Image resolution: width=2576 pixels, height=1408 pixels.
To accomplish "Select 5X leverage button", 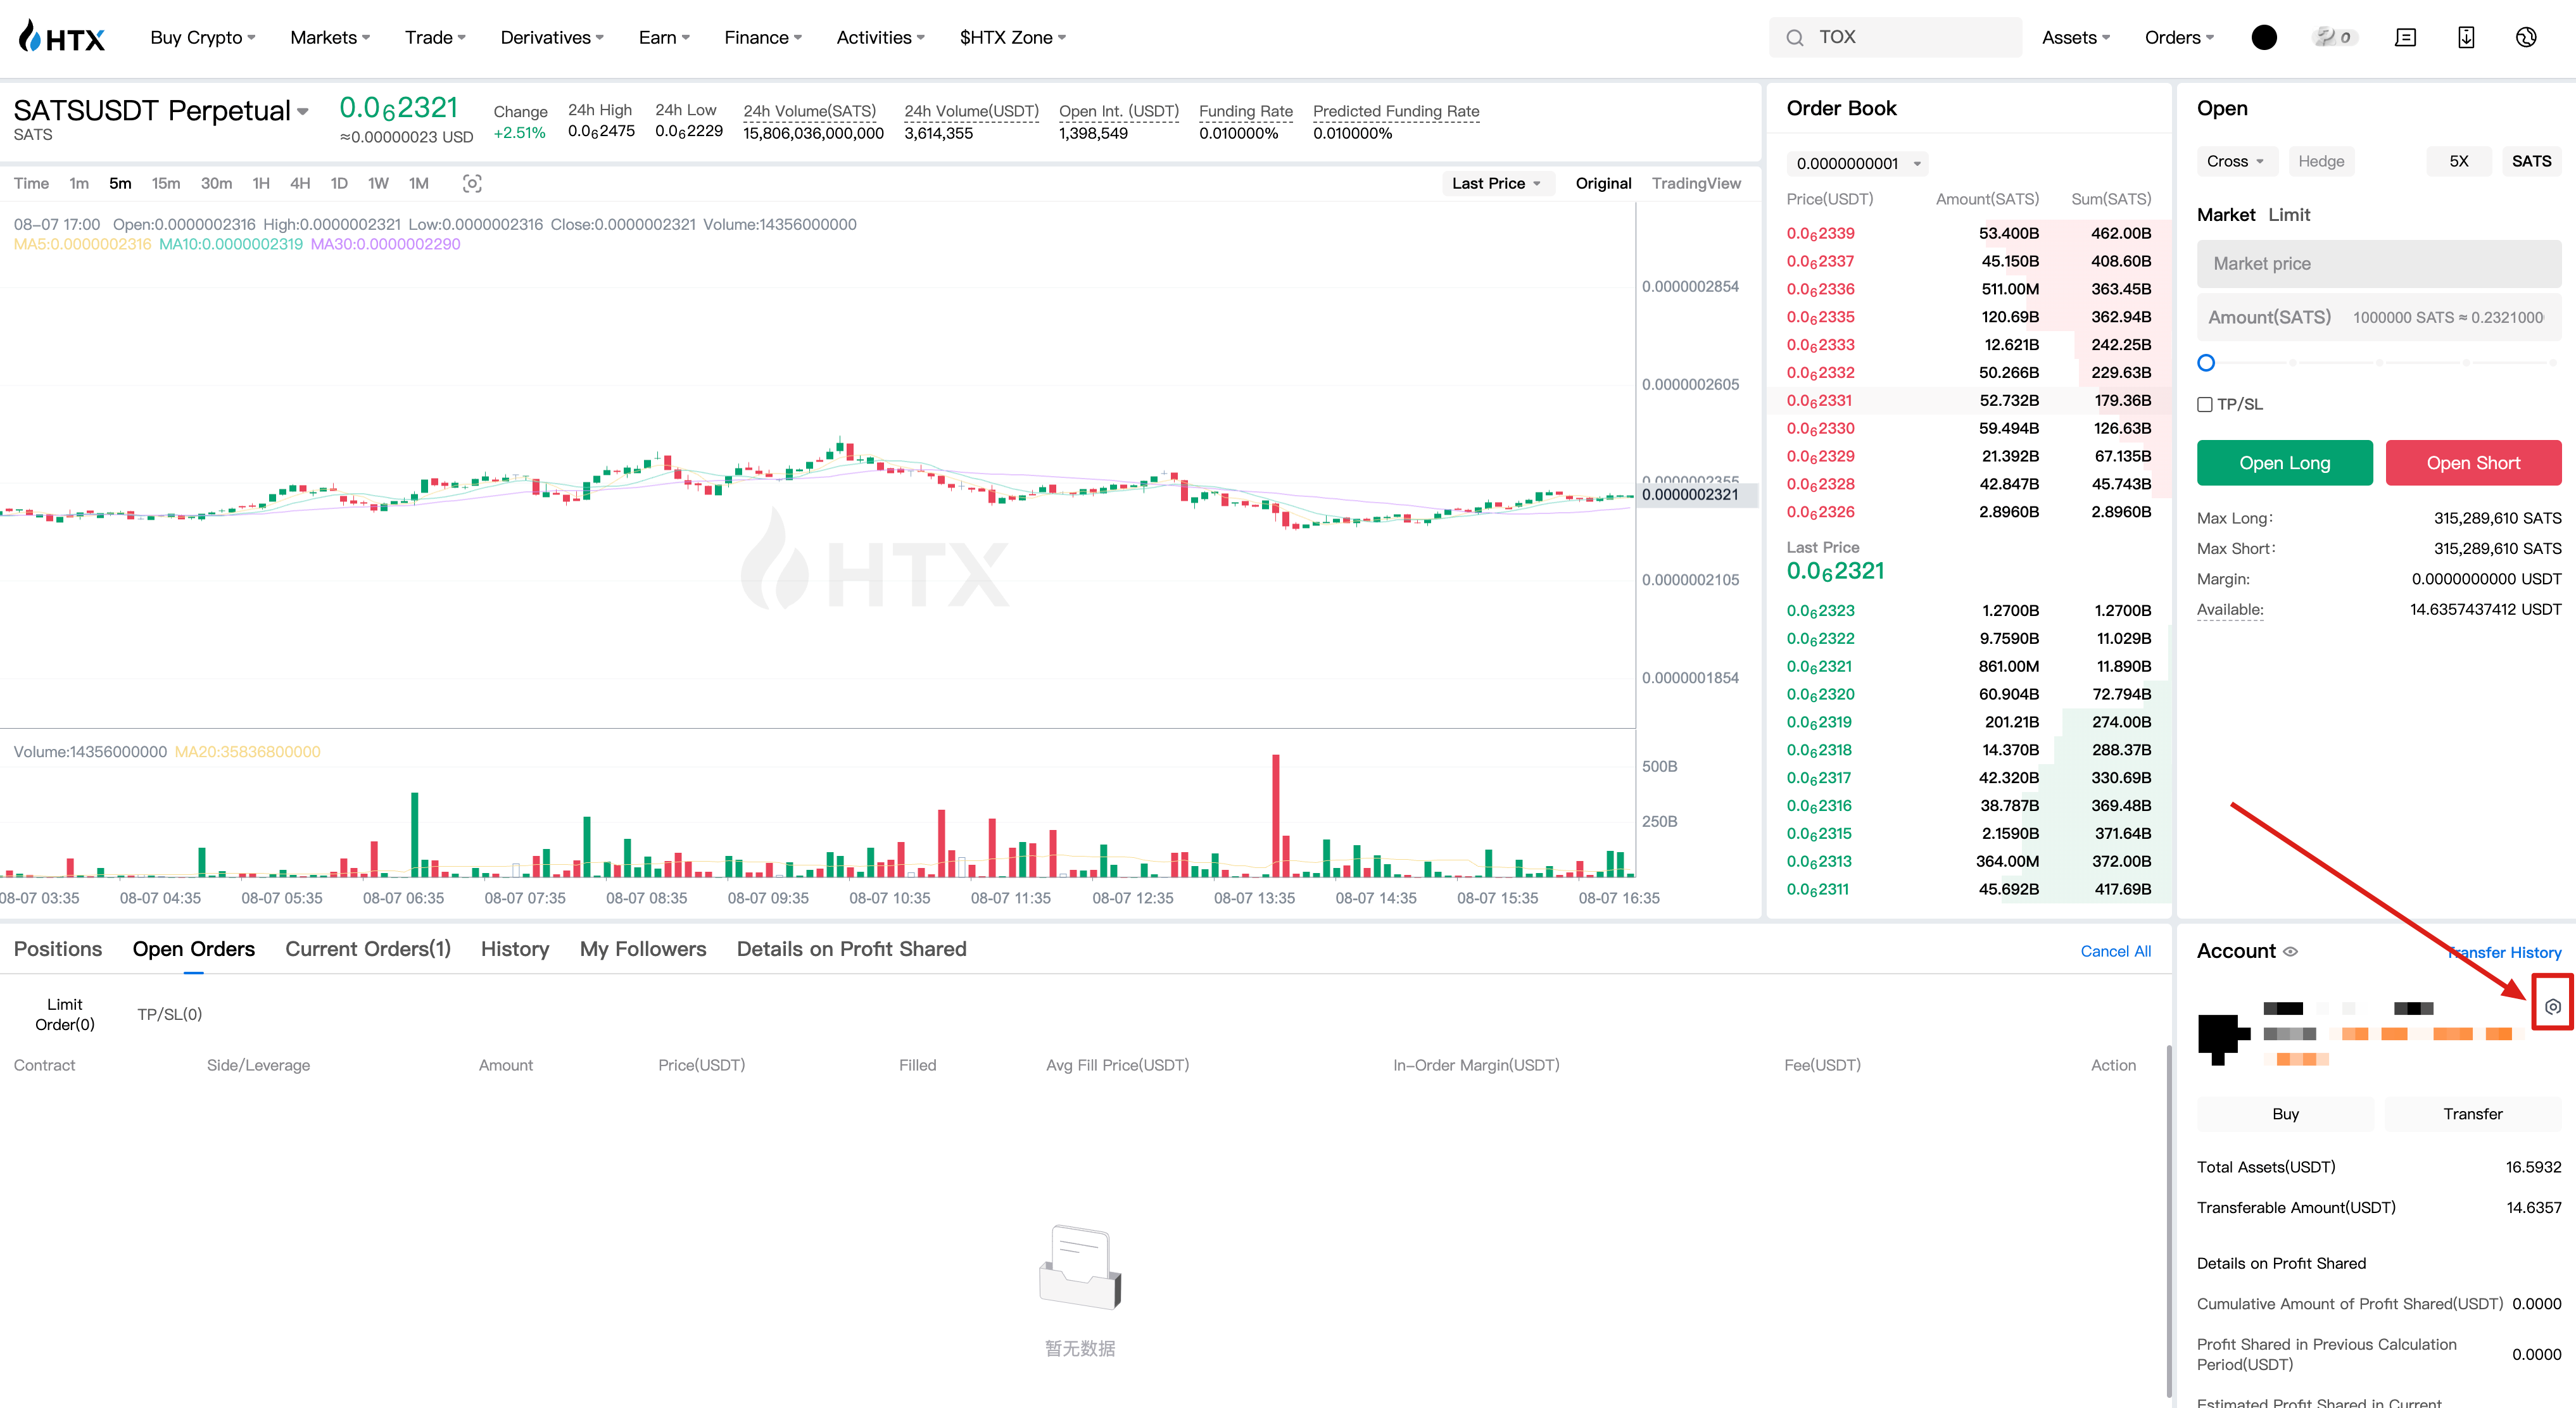I will (2458, 161).
